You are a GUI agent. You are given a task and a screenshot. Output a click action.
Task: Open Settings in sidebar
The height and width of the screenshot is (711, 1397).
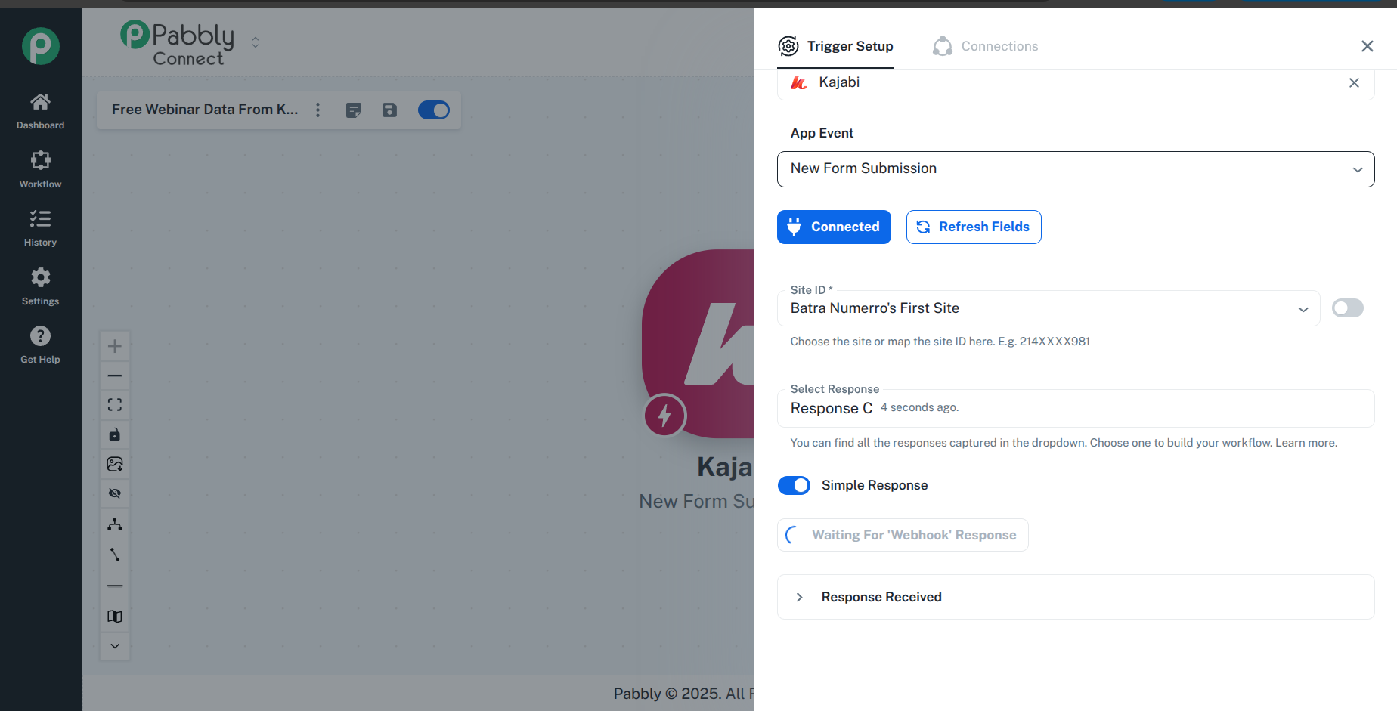point(40,286)
